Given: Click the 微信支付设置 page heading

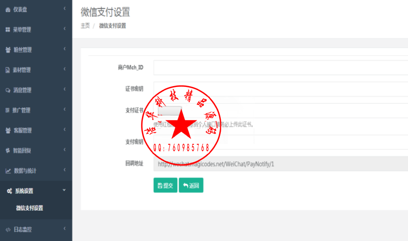Looking at the screenshot, I should [x=105, y=12].
